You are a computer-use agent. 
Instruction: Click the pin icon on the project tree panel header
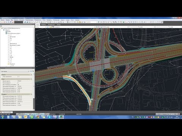(32, 24)
